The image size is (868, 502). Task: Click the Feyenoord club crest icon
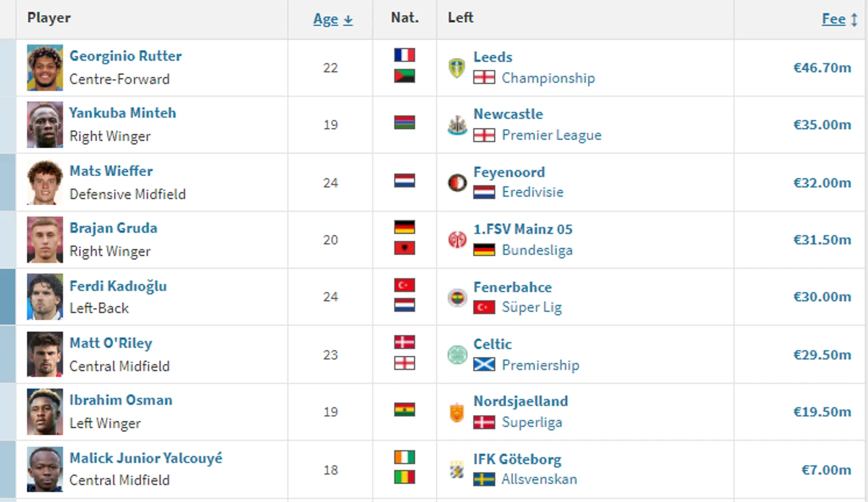[457, 183]
